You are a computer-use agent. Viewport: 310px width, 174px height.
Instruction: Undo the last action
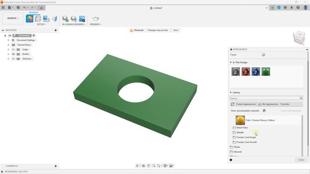tap(25, 8)
